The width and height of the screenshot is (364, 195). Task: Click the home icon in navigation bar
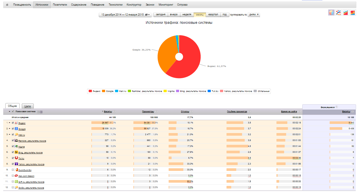click(x=7, y=5)
